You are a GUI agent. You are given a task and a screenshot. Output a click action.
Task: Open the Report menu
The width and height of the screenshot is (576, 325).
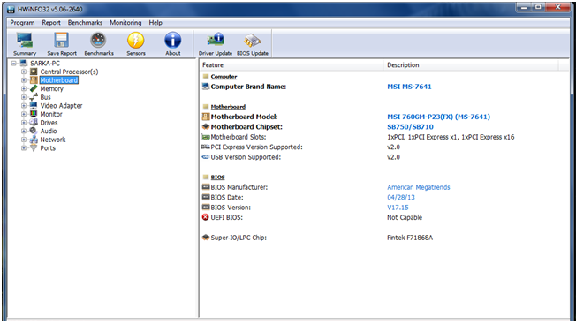click(51, 23)
